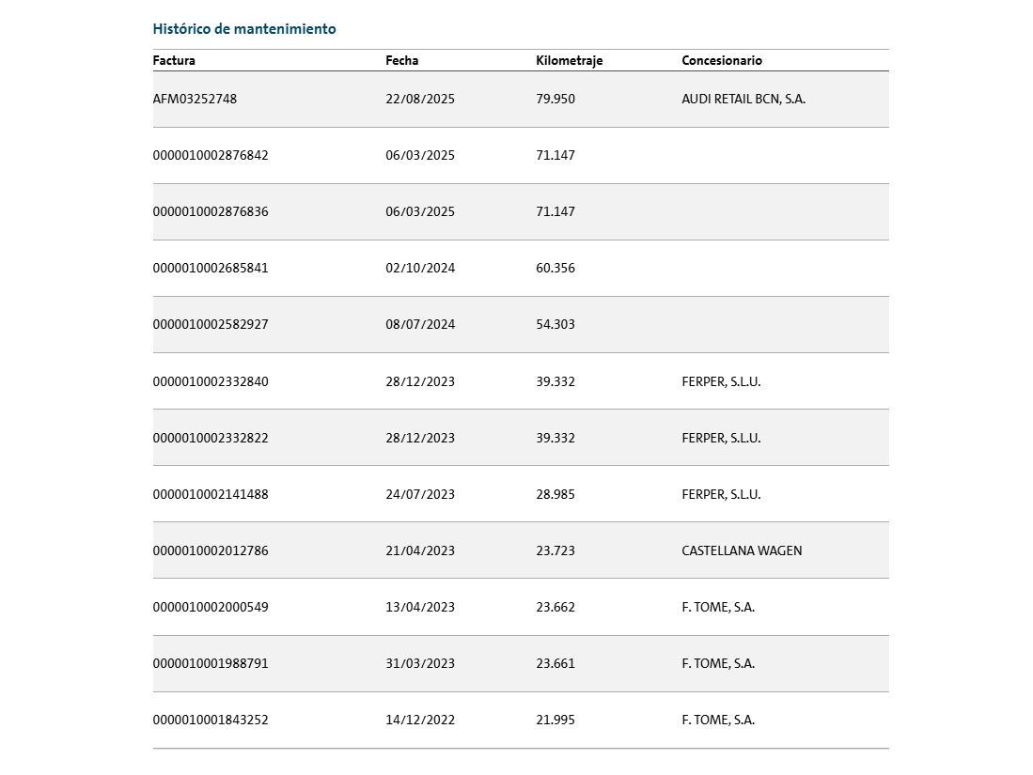Click the Histórico de mantenimiento heading
Screen dimensions: 1033x775
tap(243, 29)
